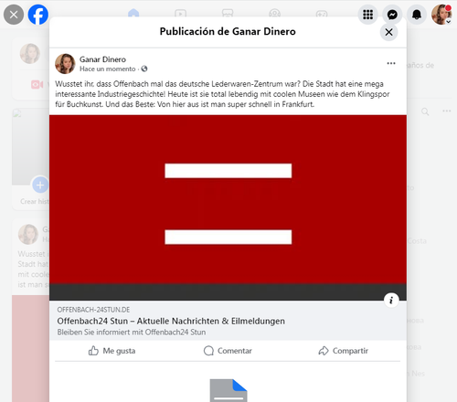Image resolution: width=457 pixels, height=402 pixels.
Task: Open the Watch video tab
Action: (180, 14)
